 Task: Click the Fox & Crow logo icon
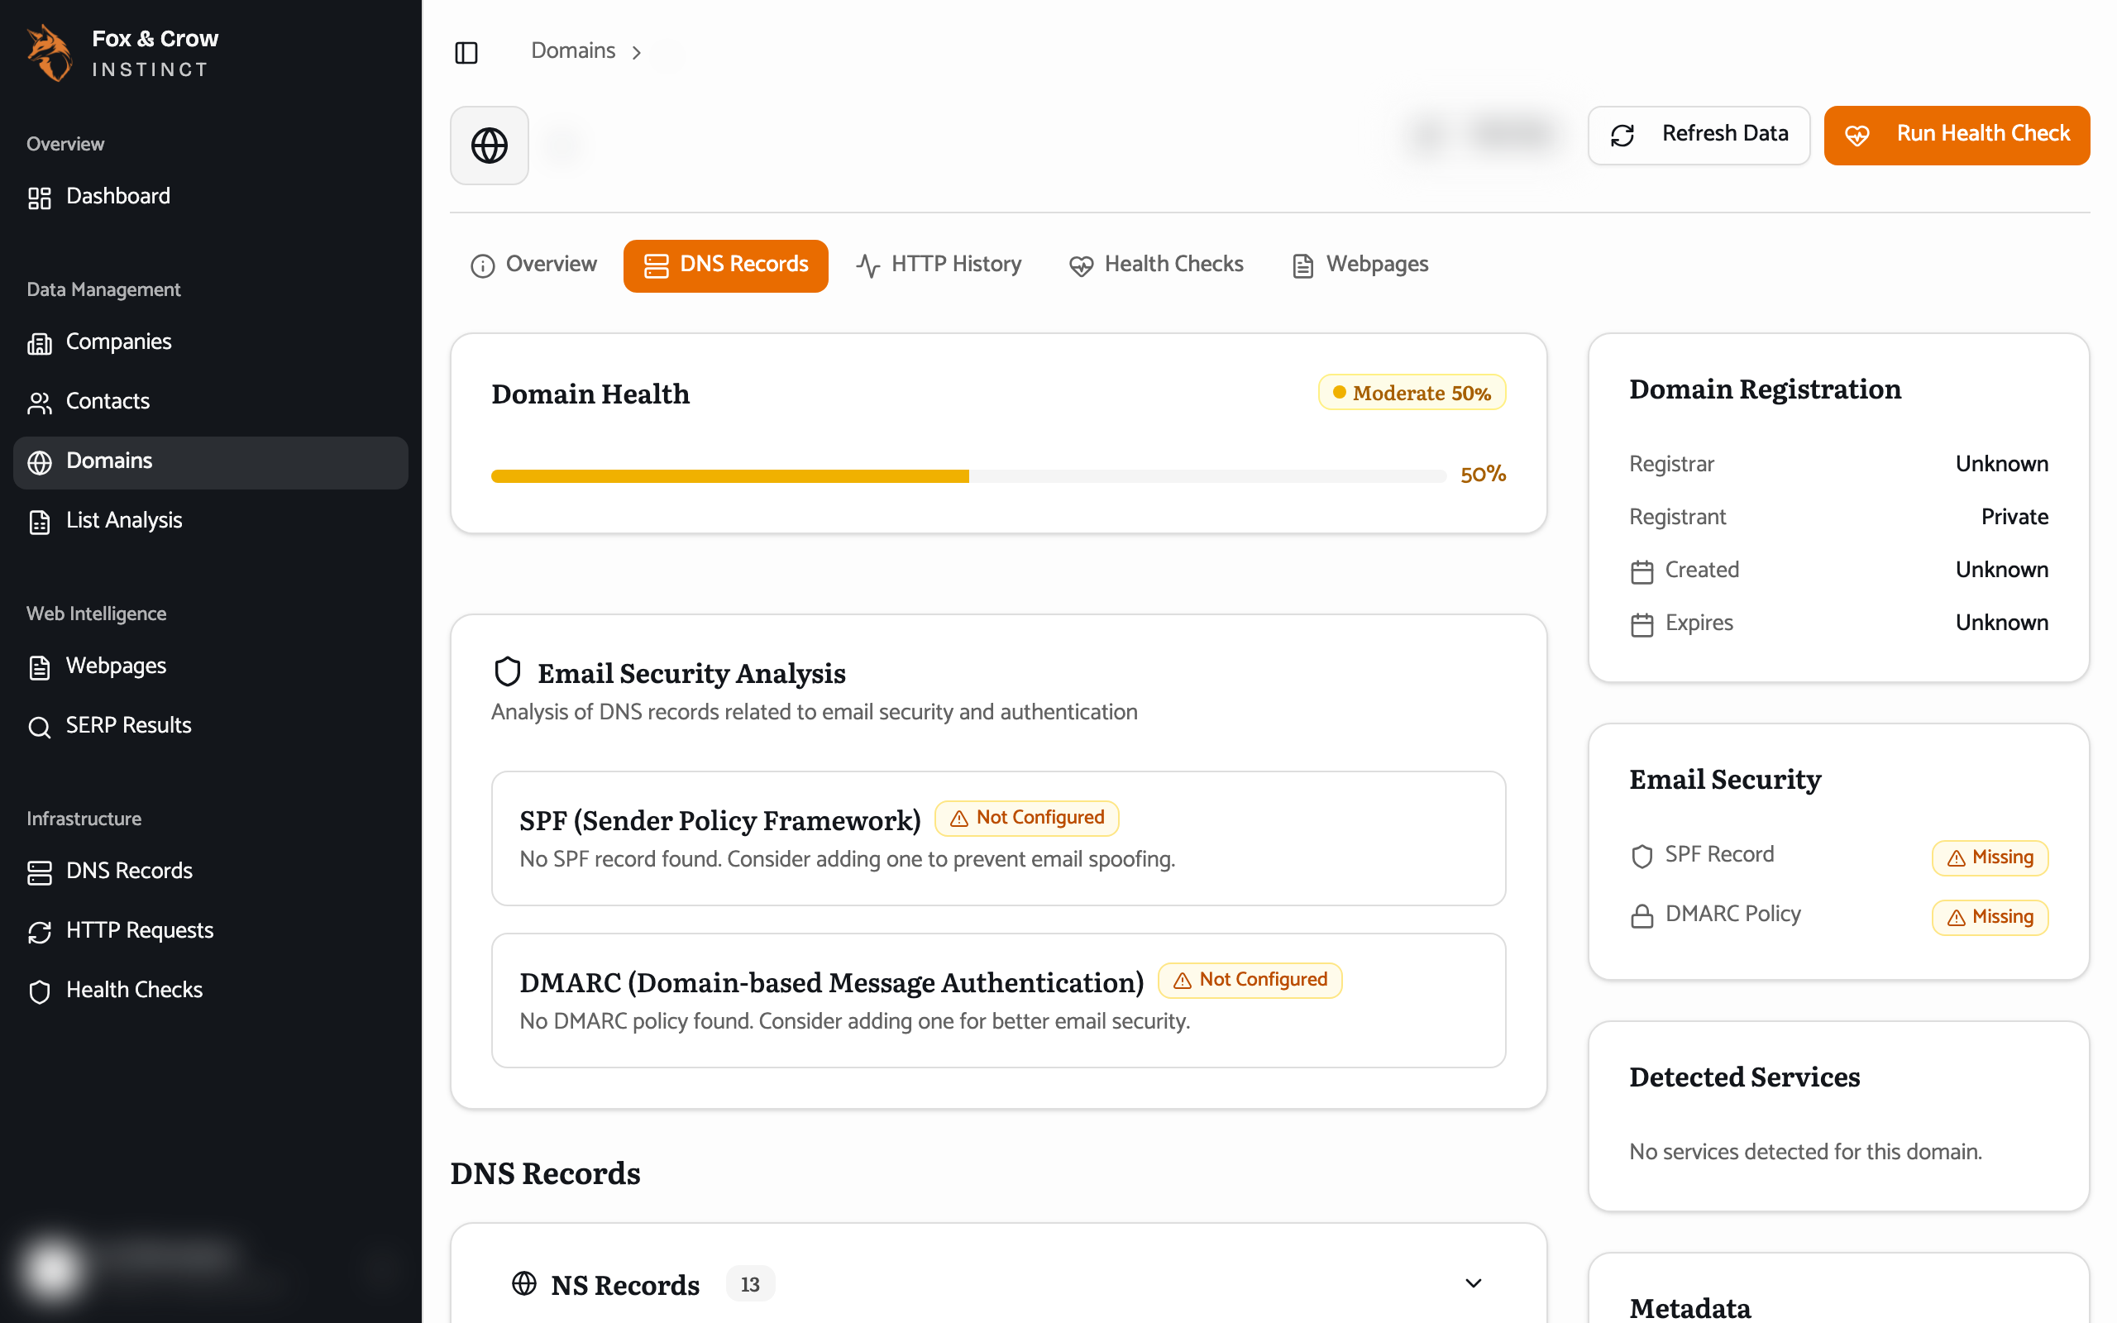point(49,54)
